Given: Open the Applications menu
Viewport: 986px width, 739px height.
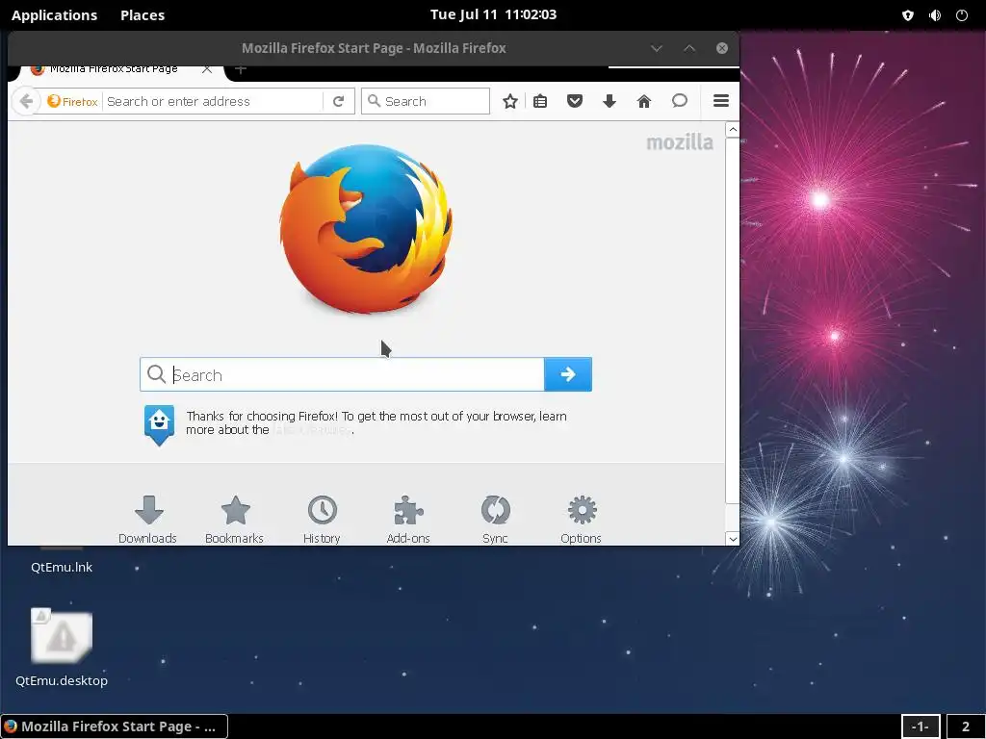Looking at the screenshot, I should 54,15.
